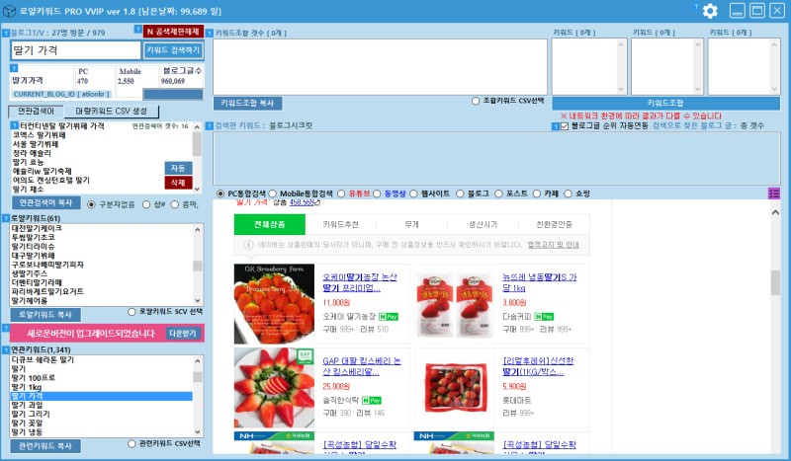
Task: Click down arrow of 연관검색어 list scrollbar
Action: click(x=197, y=189)
